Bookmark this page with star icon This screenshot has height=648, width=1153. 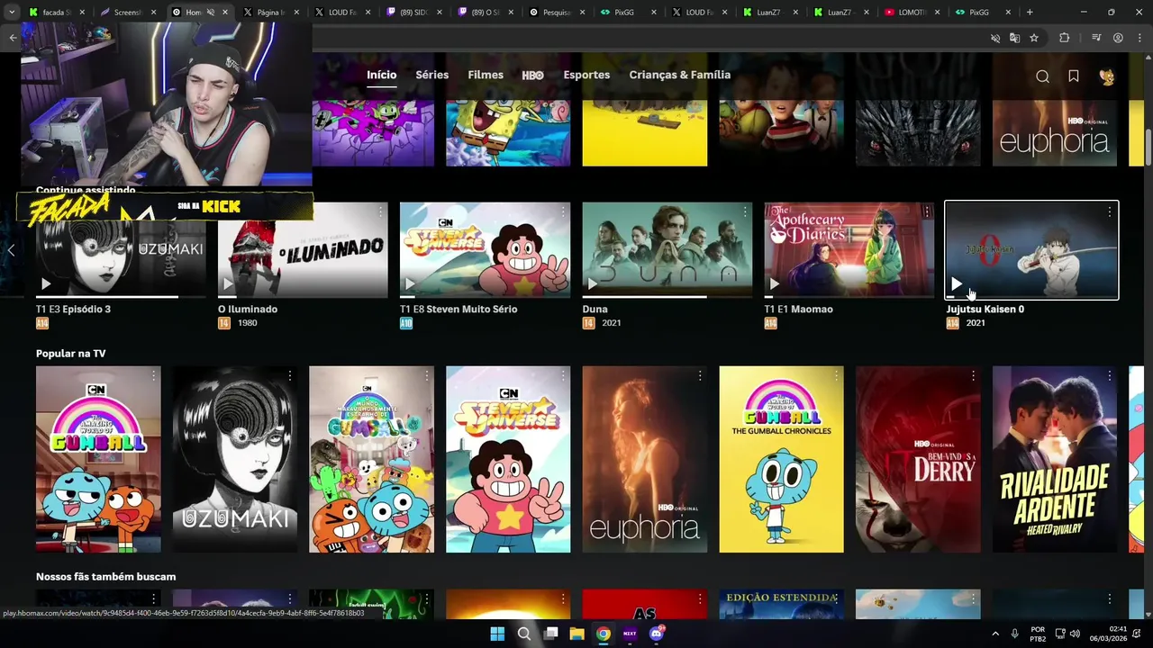click(1034, 38)
